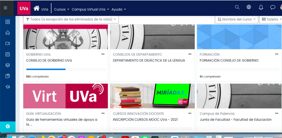Image resolution: width=282 pixels, height=138 pixels.
Task: Open options menu for FORMACIÓN CONSEJO DE GOBIERNO card
Action: (x=276, y=54)
